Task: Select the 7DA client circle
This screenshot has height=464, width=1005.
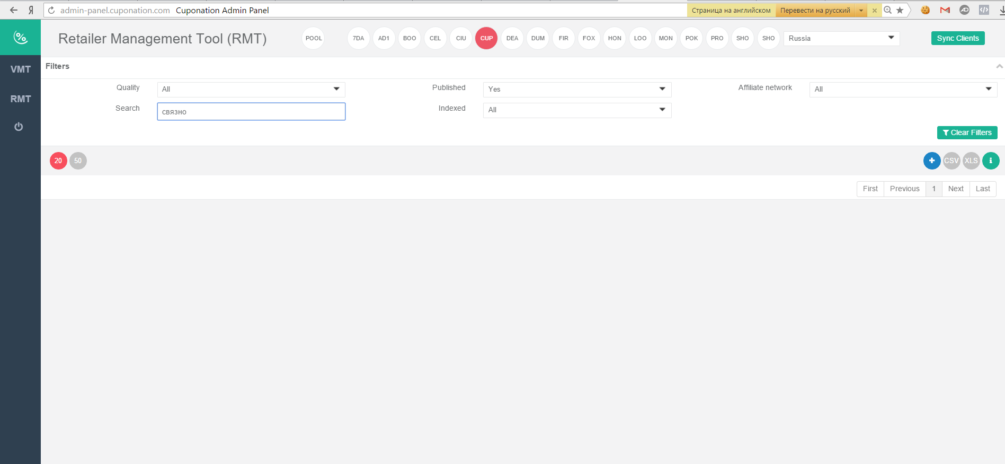Action: tap(359, 38)
